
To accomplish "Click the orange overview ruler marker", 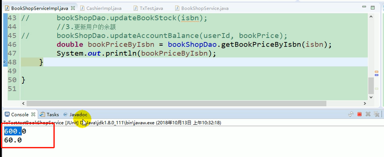I will point(377,72).
